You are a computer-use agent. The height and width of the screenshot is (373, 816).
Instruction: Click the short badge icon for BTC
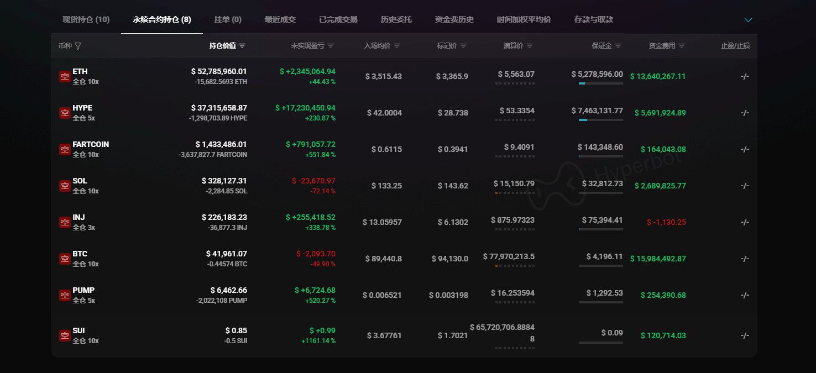[65, 259]
